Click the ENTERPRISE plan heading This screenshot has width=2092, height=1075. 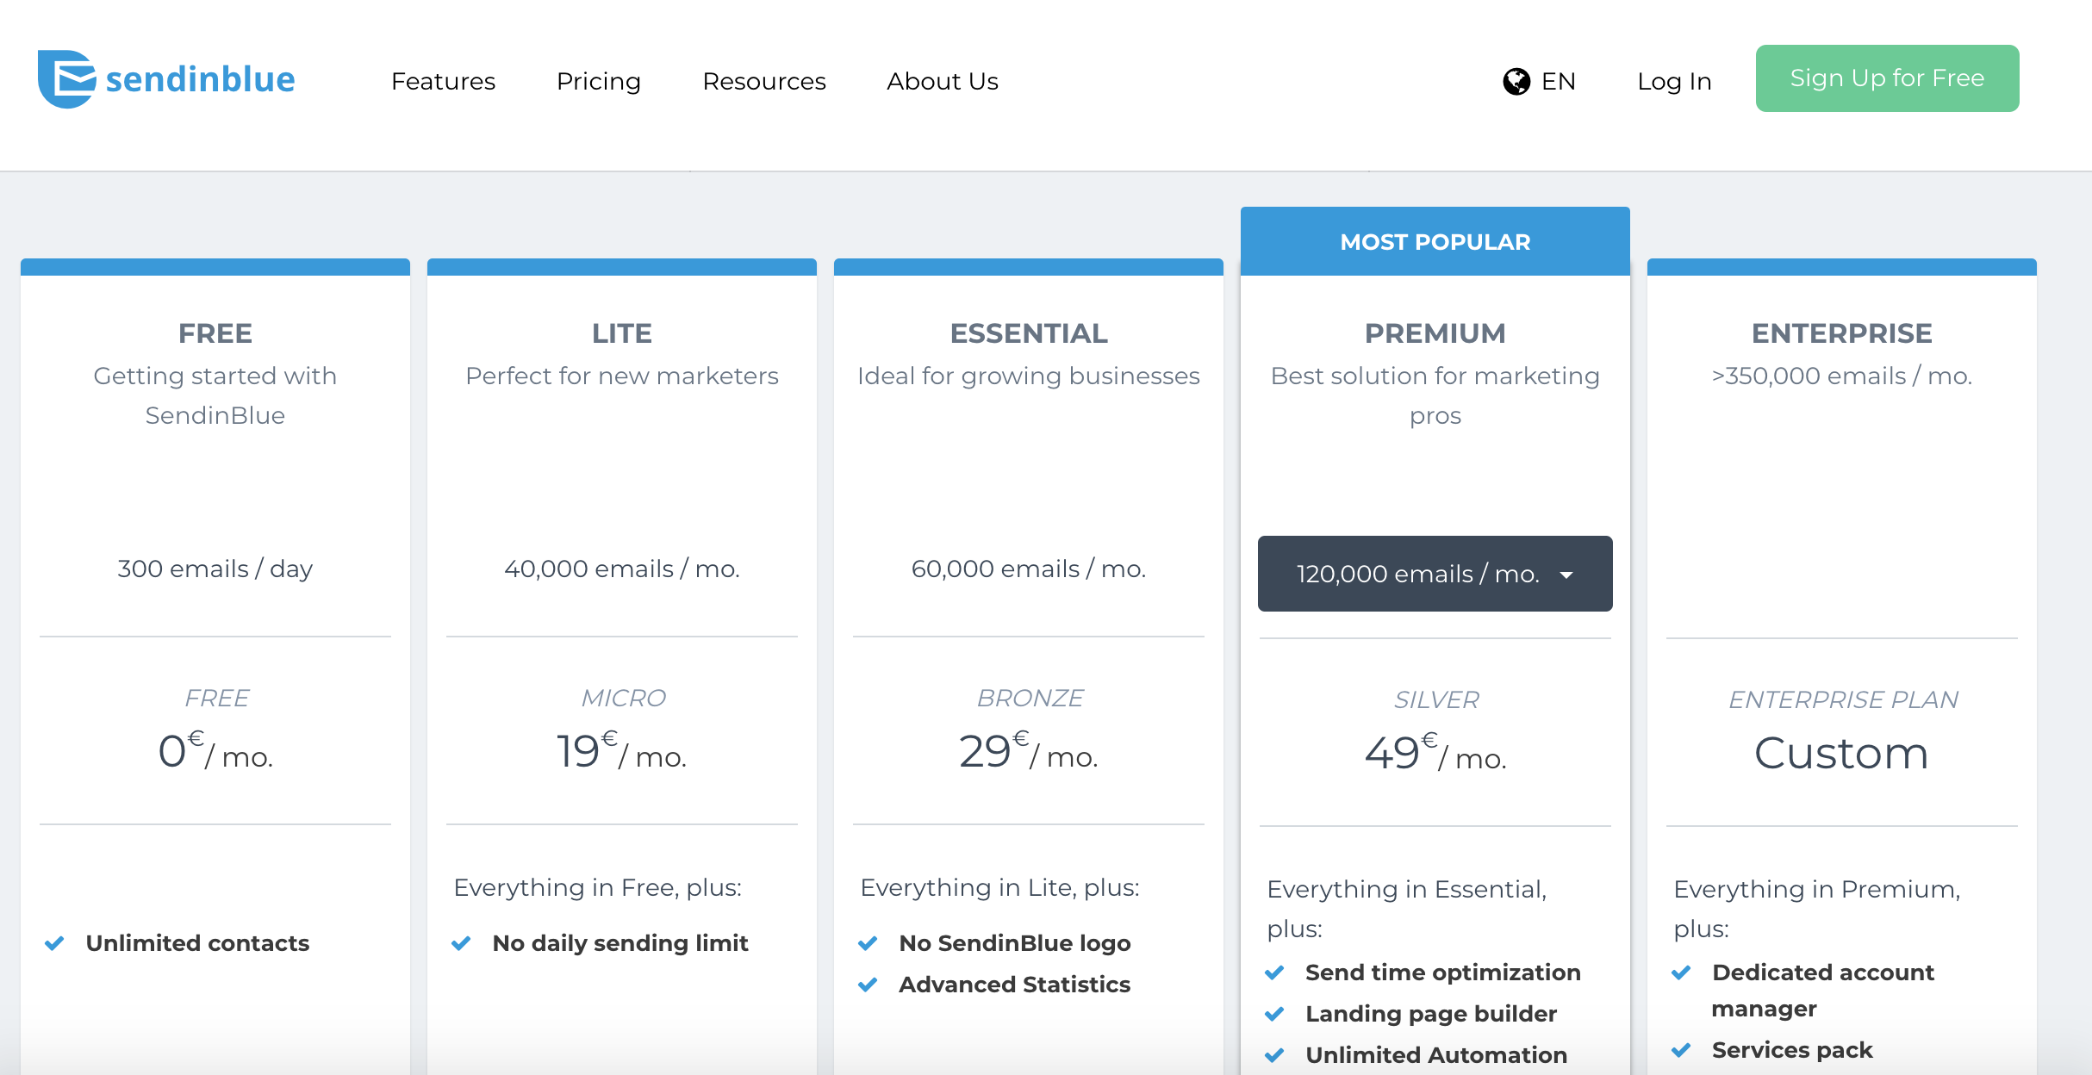[x=1842, y=333]
